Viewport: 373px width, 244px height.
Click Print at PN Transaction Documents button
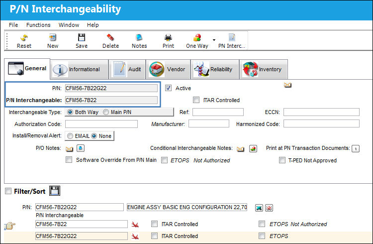point(356,149)
